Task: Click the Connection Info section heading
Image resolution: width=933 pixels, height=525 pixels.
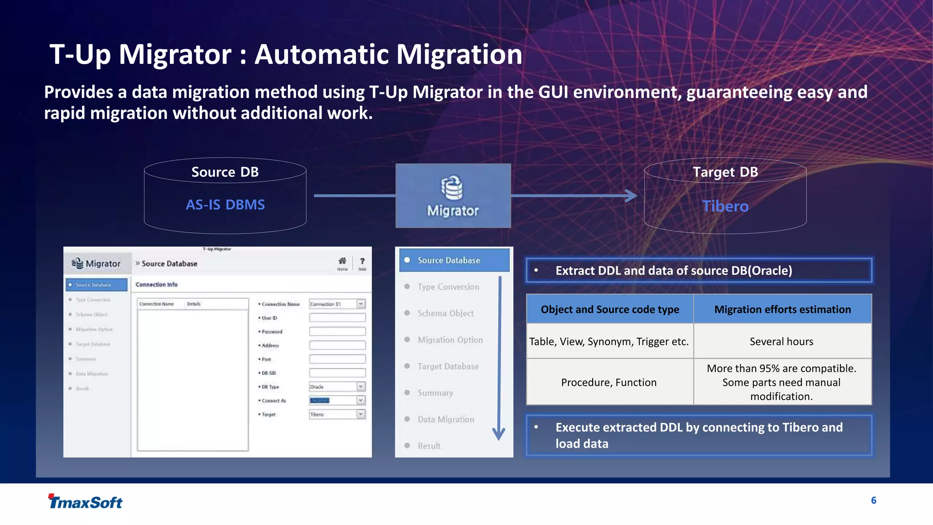Action: click(x=156, y=284)
